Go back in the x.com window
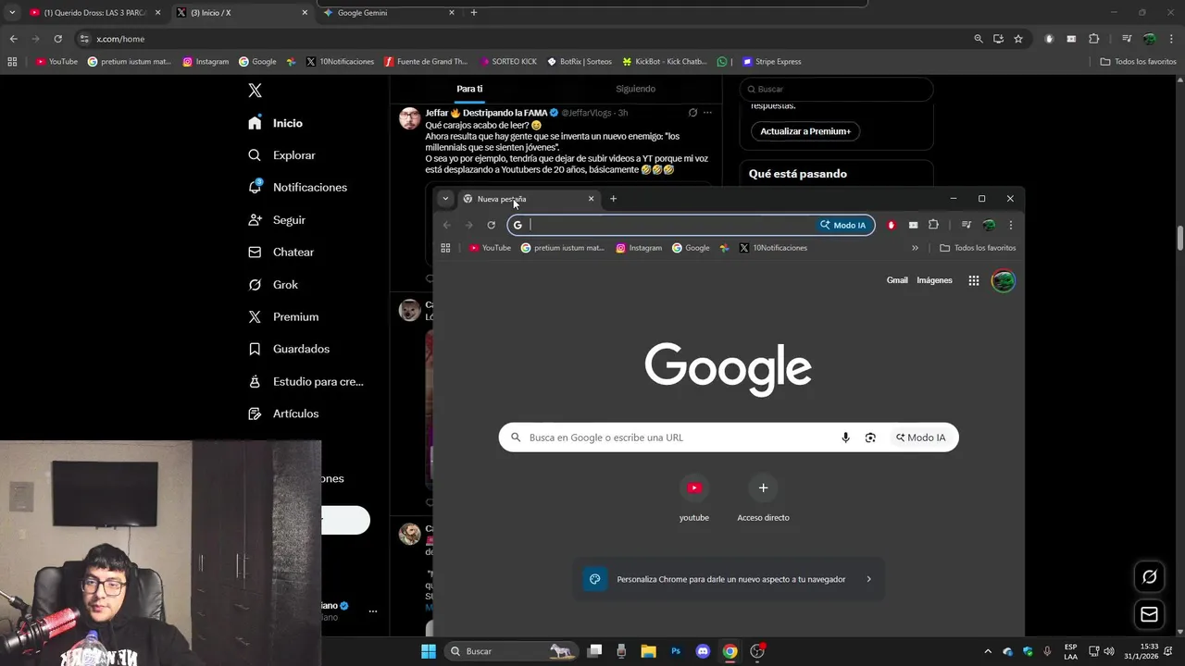Viewport: 1185px width, 666px height. (x=13, y=39)
